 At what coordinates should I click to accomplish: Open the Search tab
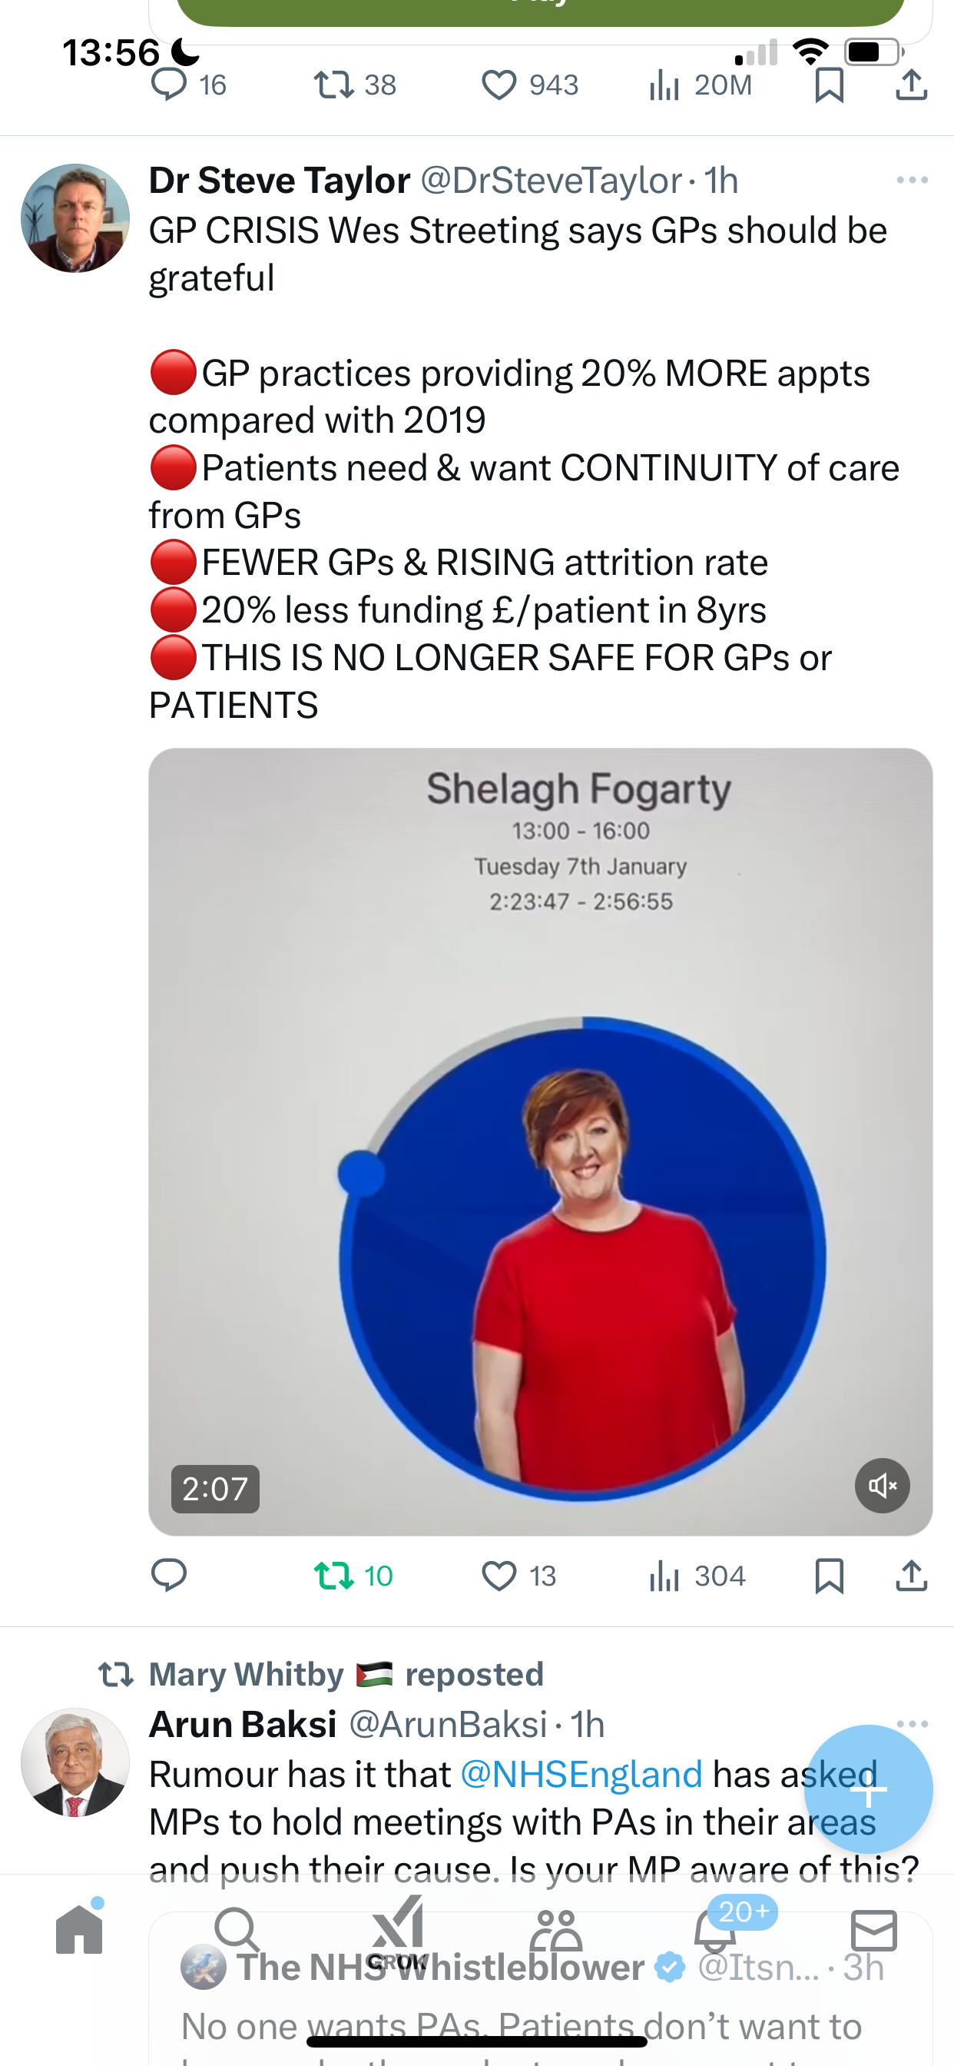tap(237, 1930)
